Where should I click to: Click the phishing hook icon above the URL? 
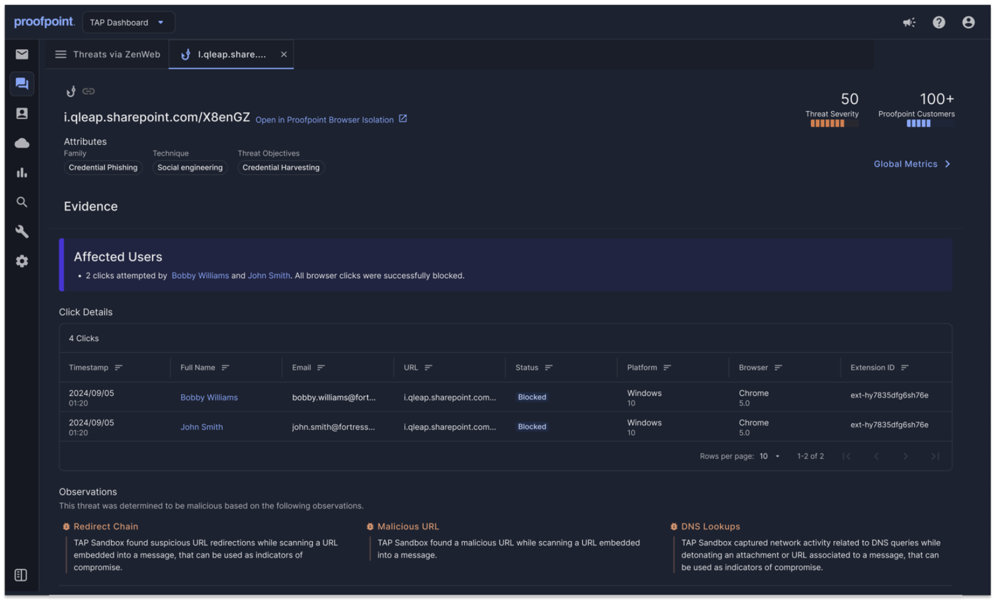click(x=71, y=91)
